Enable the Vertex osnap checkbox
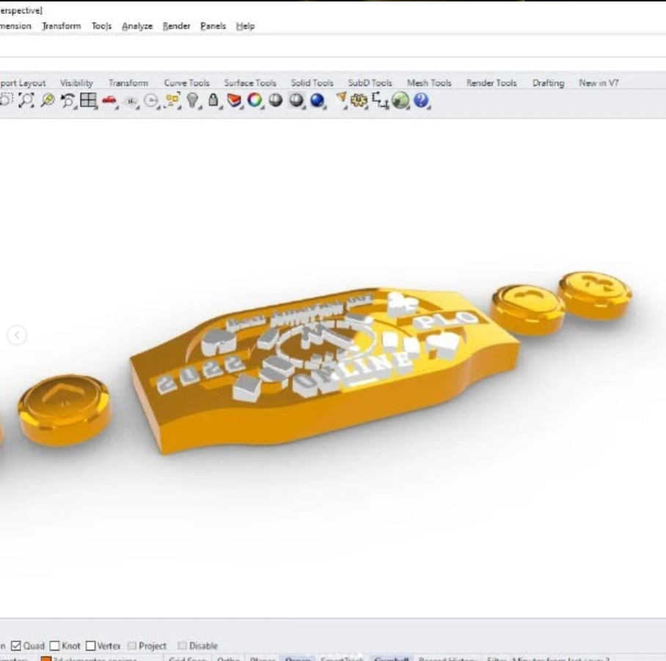The width and height of the screenshot is (666, 661). (91, 646)
